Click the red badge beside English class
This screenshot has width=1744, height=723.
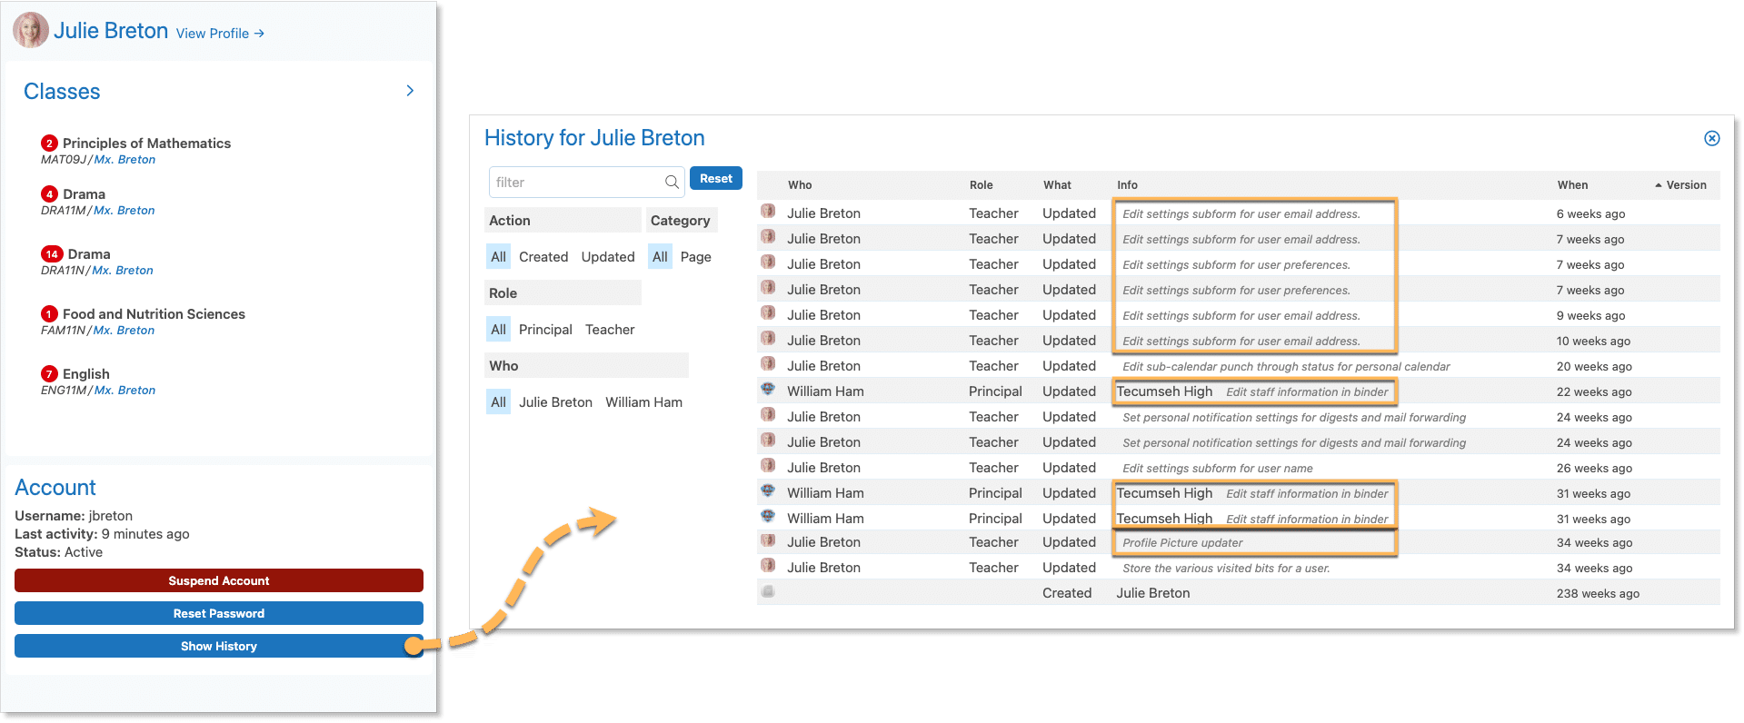(49, 374)
